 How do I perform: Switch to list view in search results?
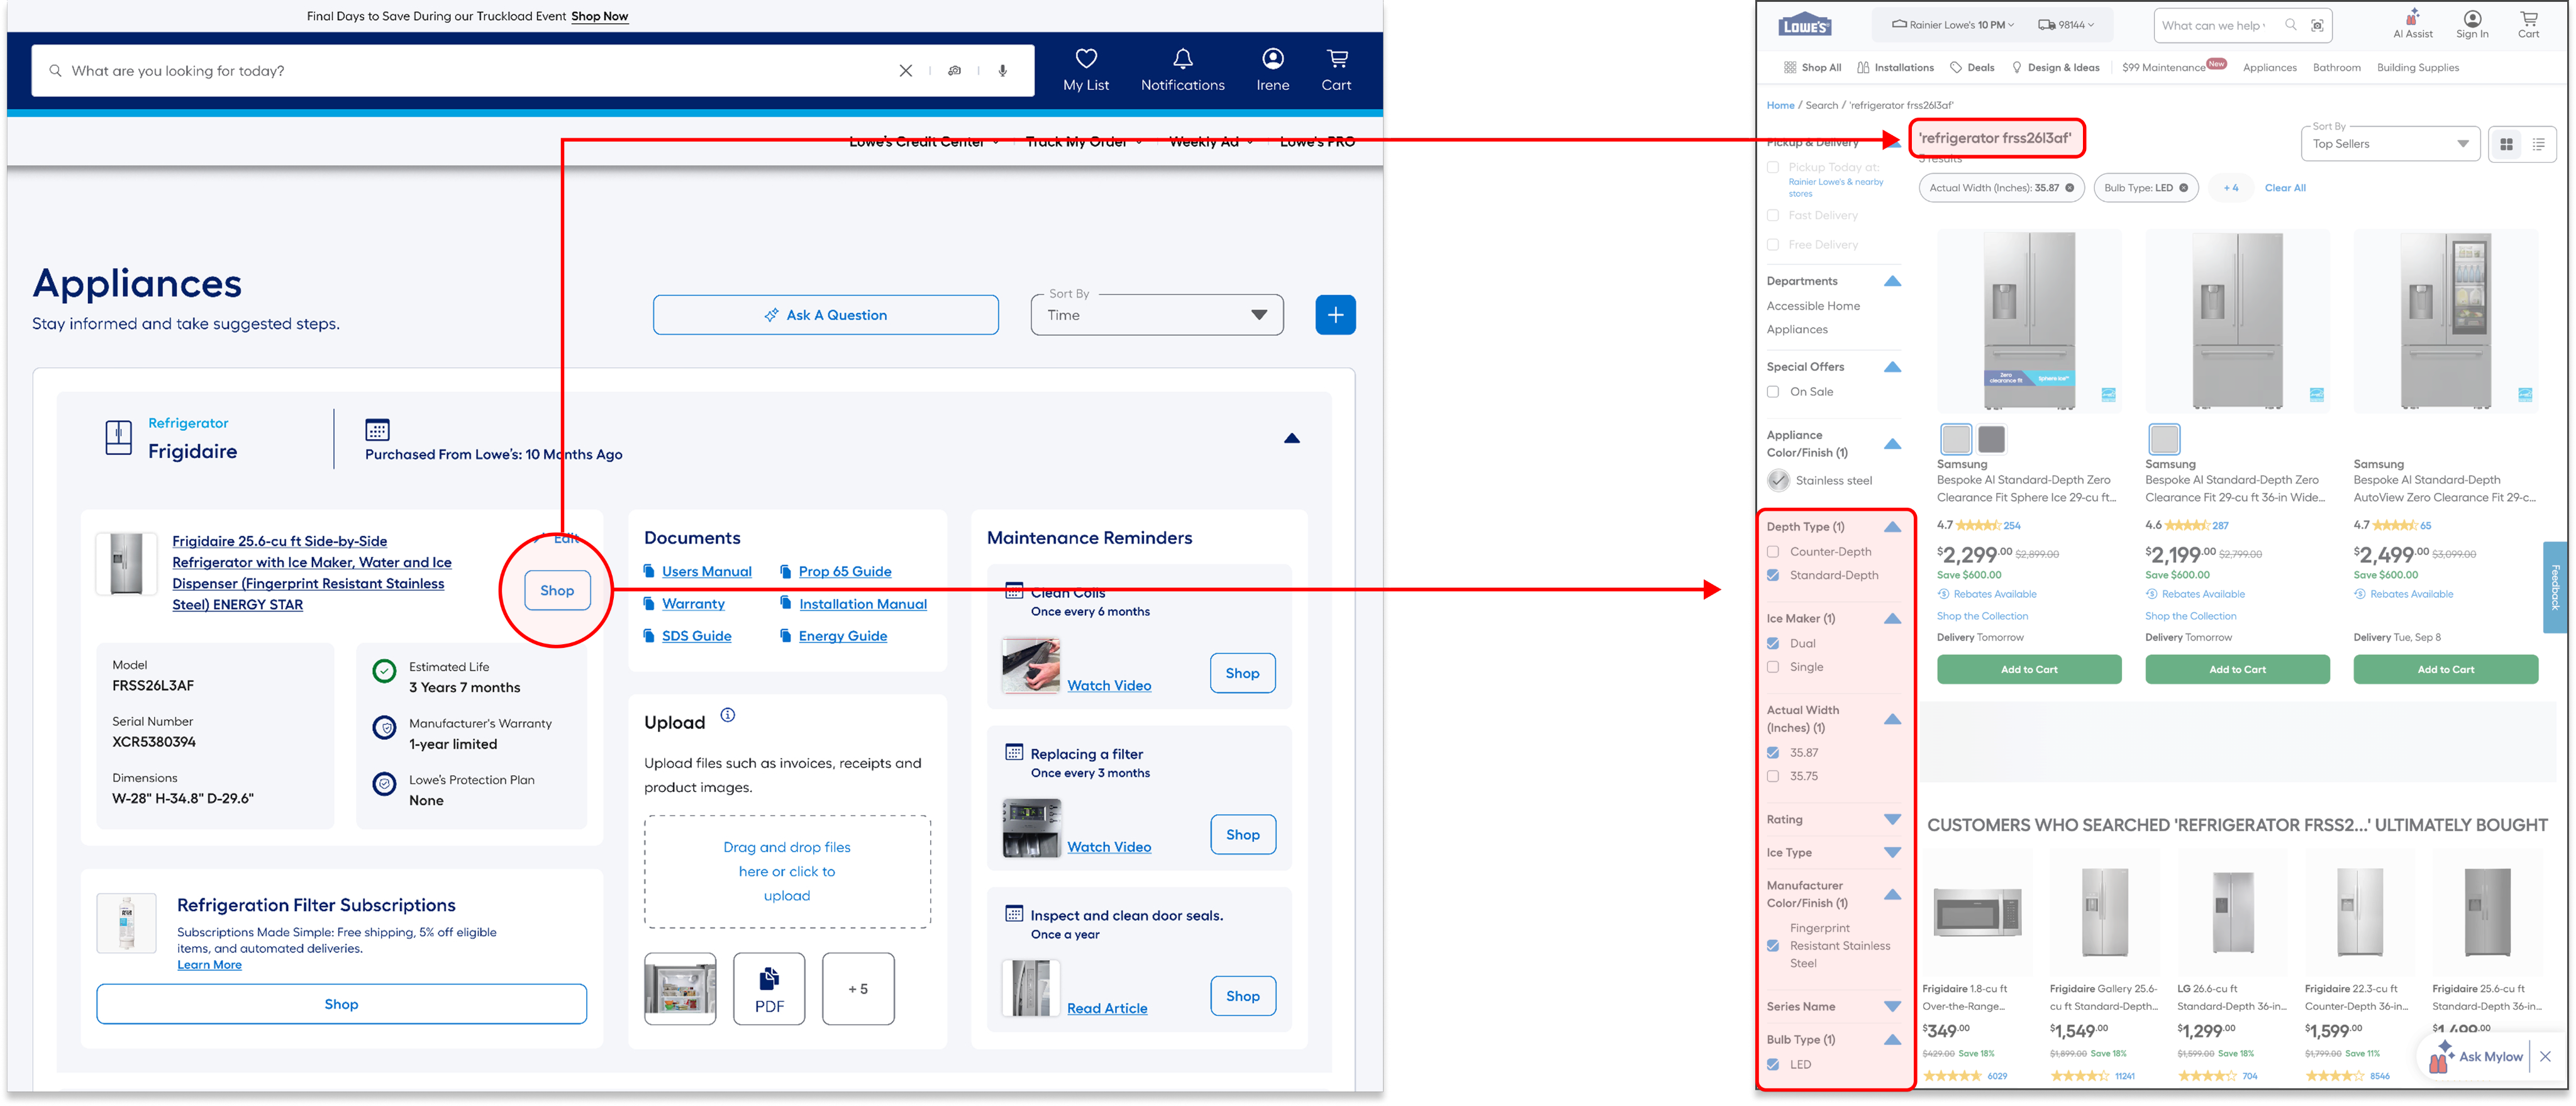2538,144
